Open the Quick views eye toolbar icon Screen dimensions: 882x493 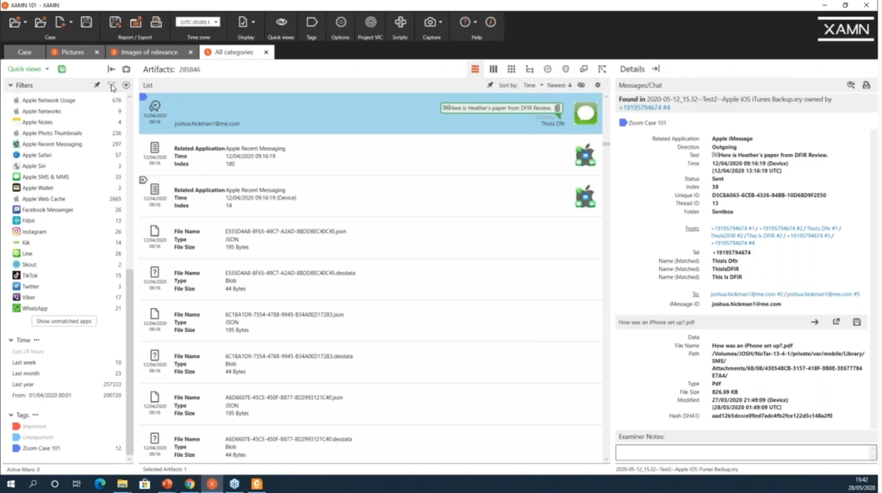point(282,22)
